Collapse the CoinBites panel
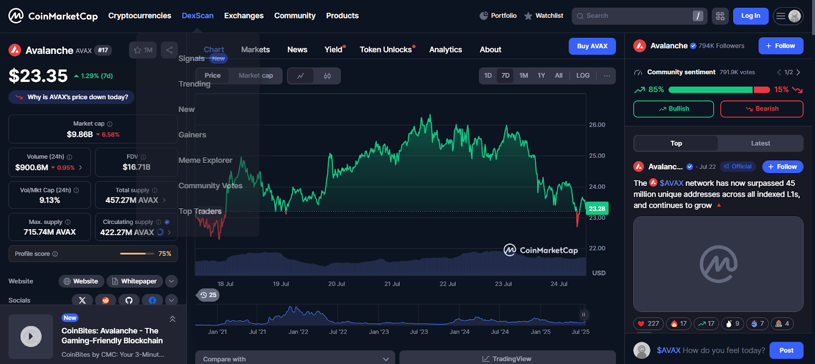The width and height of the screenshot is (815, 364). coord(173,319)
